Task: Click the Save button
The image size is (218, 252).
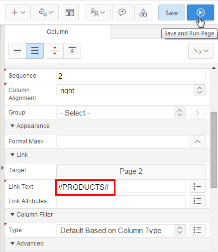Action: pos(172,12)
